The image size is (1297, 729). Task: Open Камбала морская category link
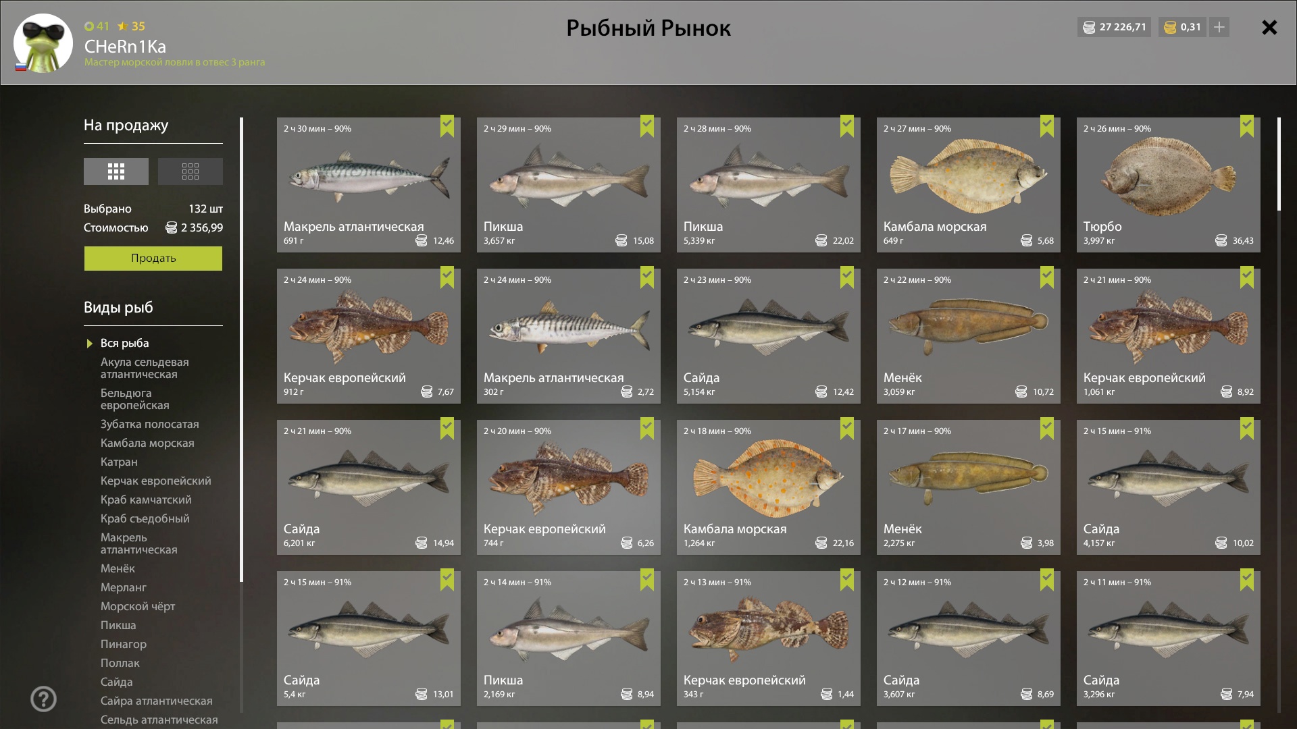point(147,443)
